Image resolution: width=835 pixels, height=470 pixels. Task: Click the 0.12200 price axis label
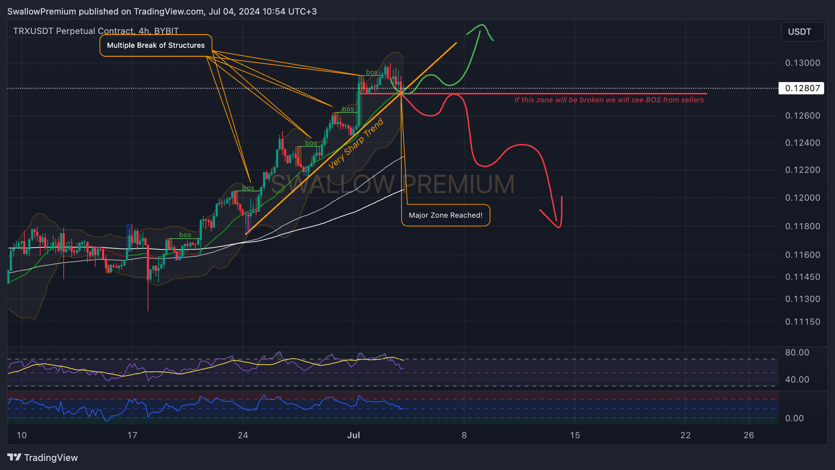click(802, 170)
